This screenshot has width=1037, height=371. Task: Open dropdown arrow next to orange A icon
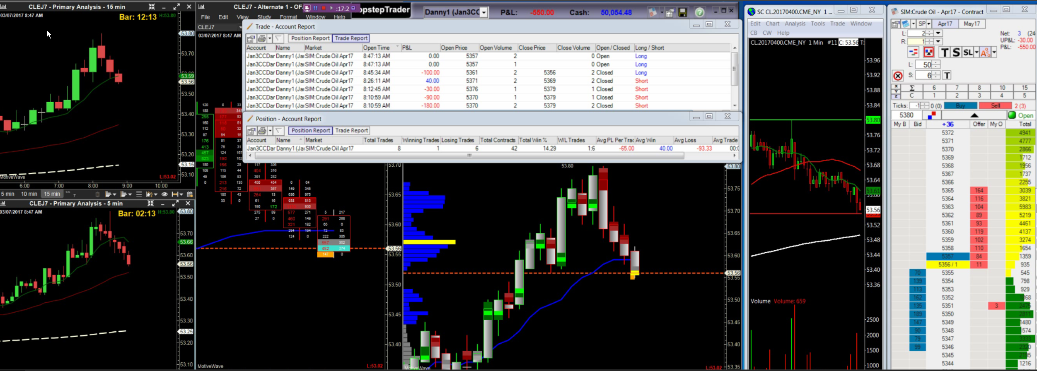(994, 52)
